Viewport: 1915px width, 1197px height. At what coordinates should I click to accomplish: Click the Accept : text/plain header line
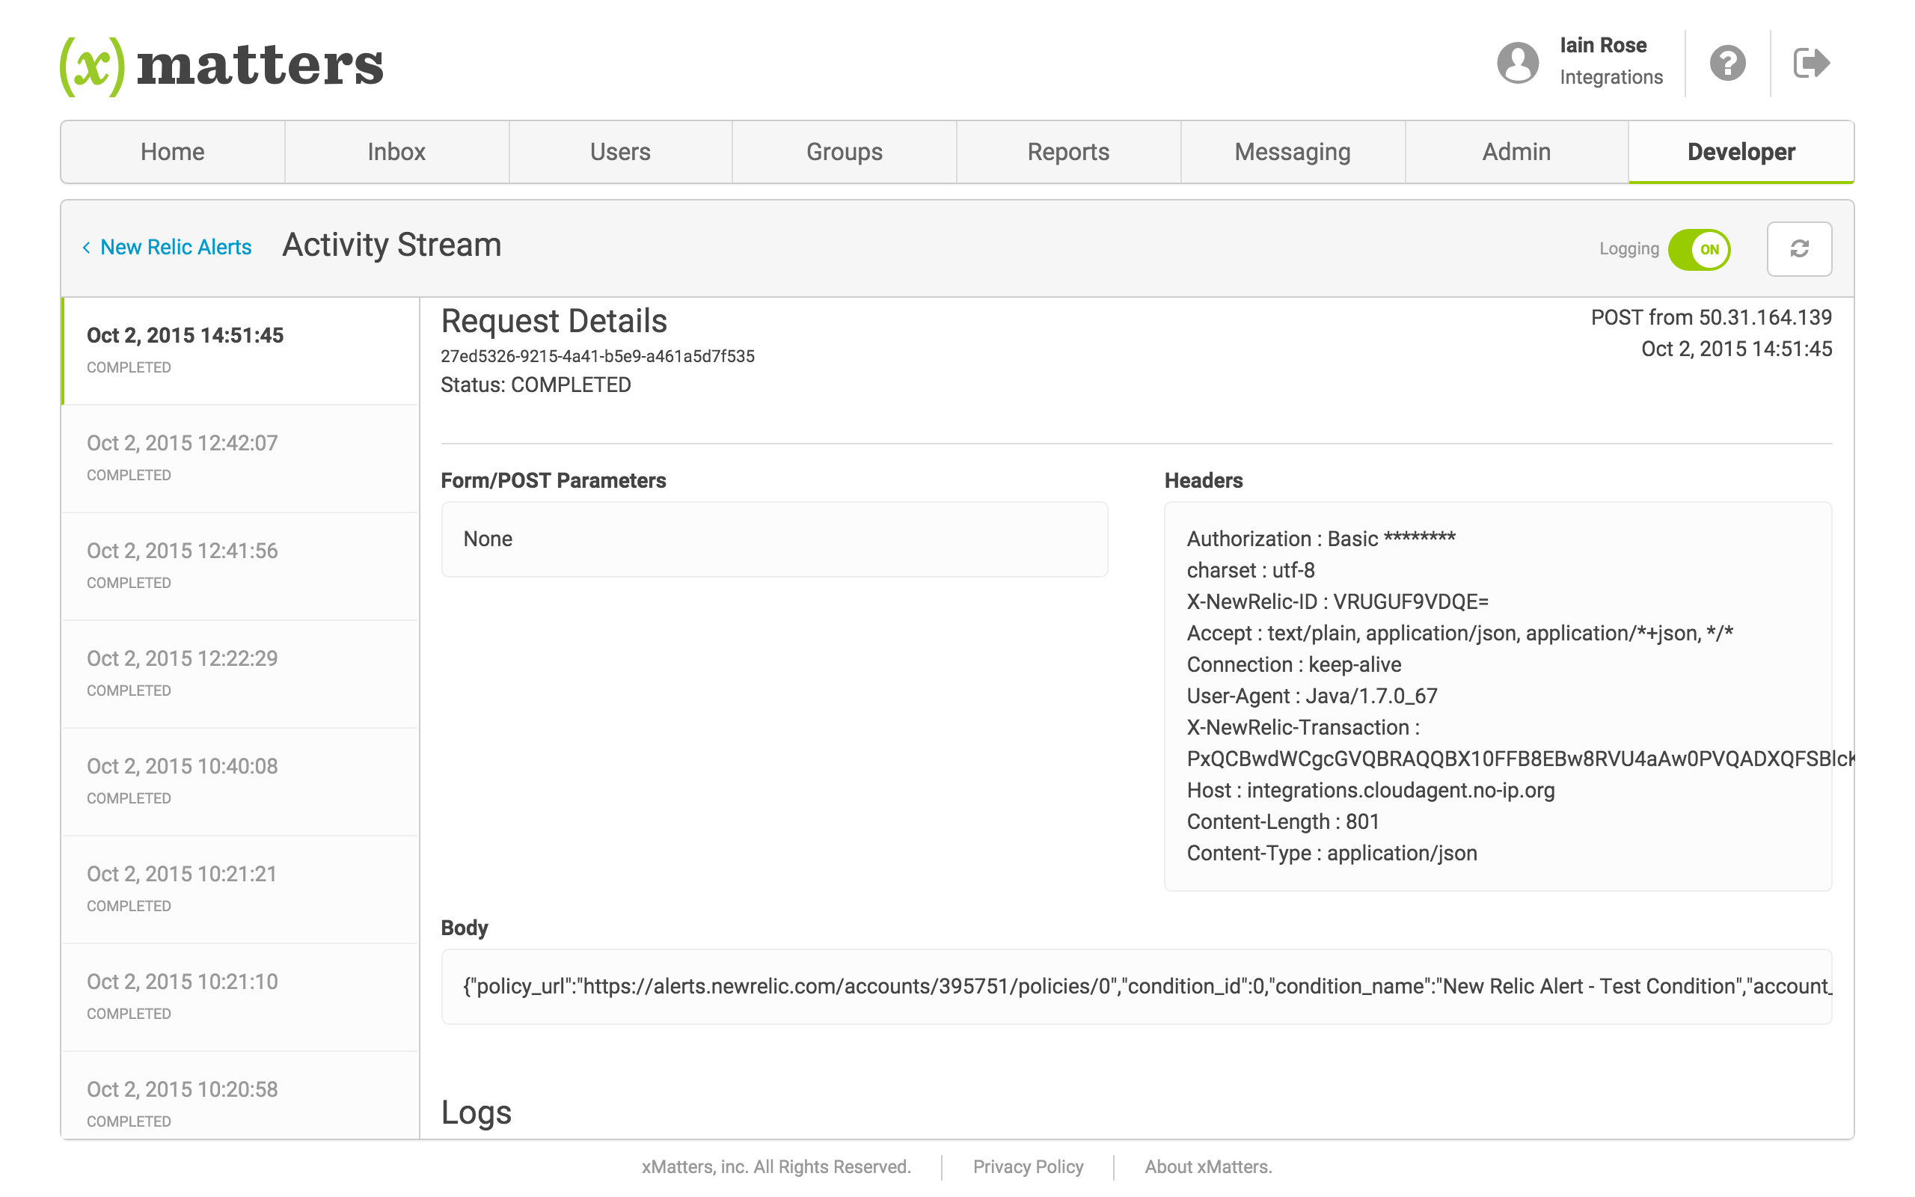coord(1460,634)
